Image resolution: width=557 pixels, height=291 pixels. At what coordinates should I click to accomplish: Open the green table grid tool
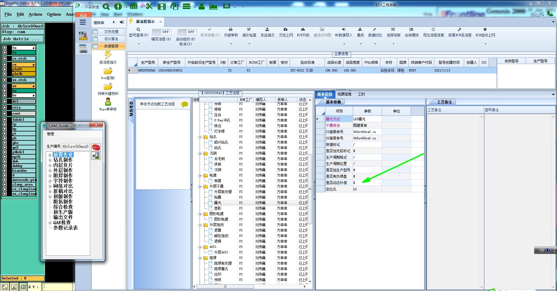[134, 6]
